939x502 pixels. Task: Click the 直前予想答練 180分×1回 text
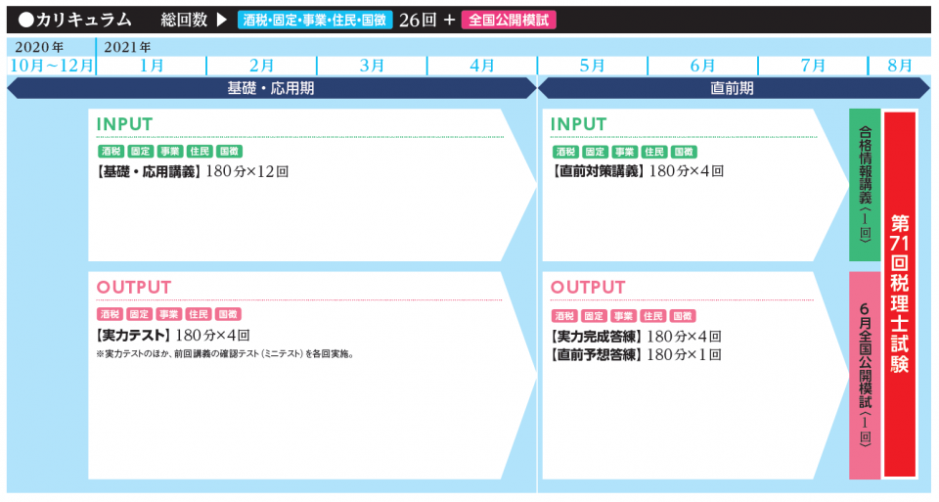(636, 354)
